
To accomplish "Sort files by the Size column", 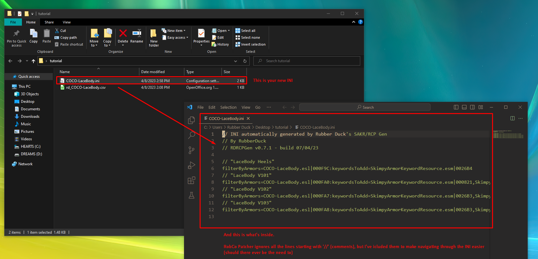I will pyautogui.click(x=234, y=72).
